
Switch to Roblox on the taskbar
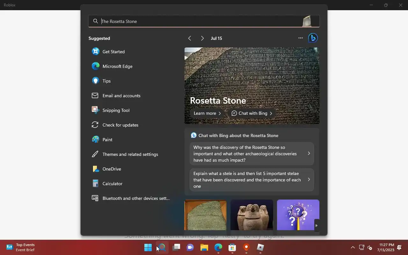(260, 247)
